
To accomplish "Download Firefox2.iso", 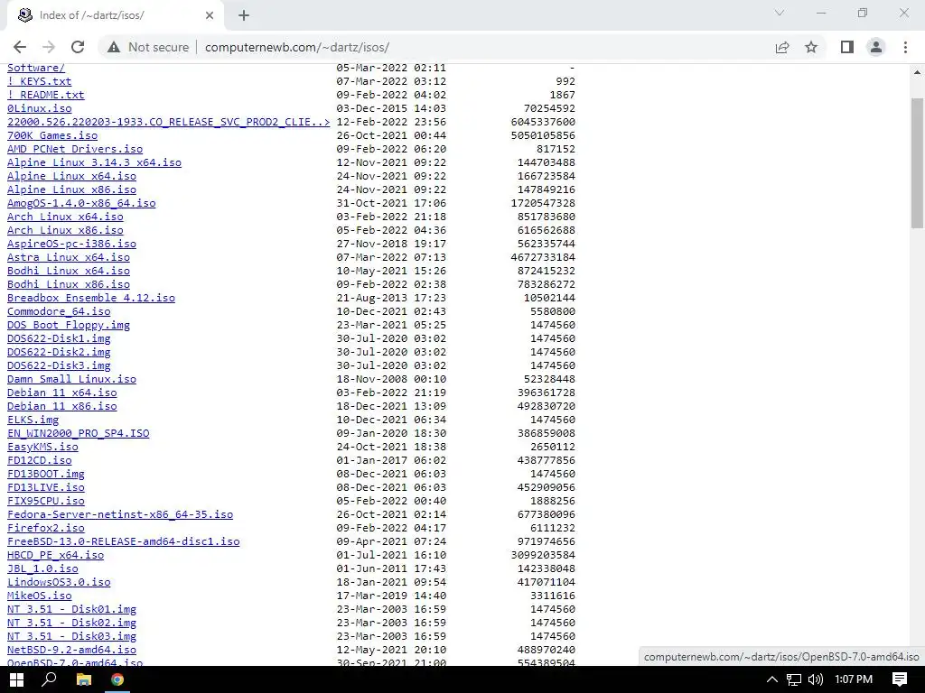I will coord(46,529).
